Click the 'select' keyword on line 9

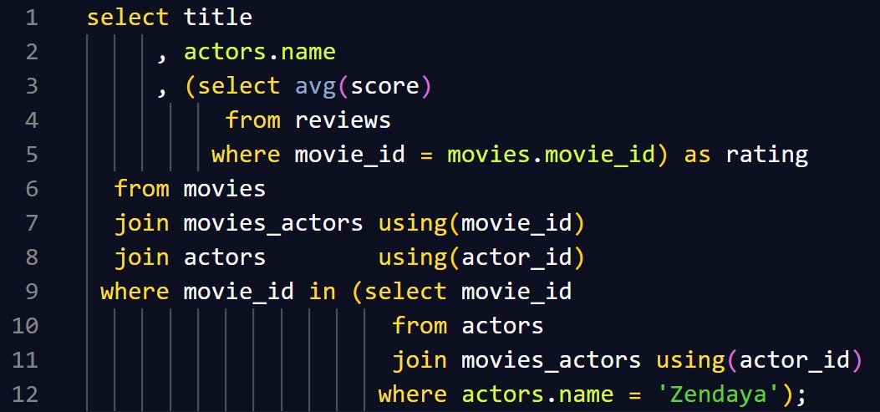pyautogui.click(x=405, y=292)
